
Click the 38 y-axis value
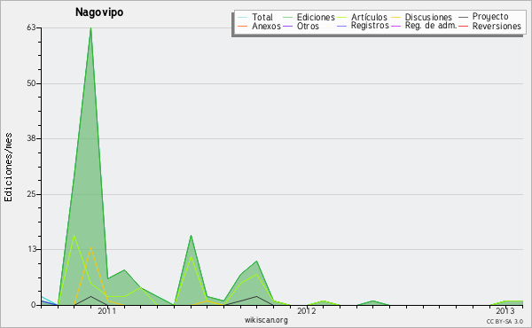pos(31,138)
